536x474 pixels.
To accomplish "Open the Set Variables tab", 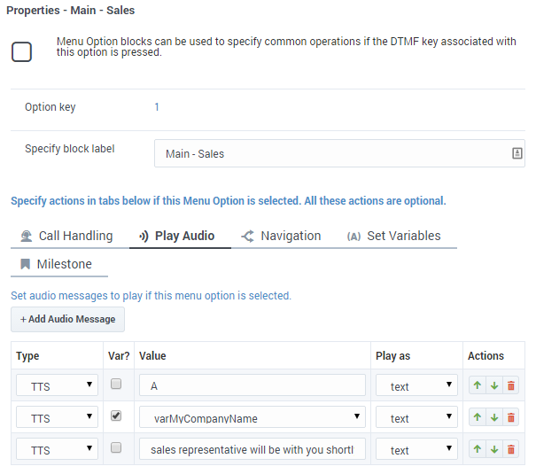I will tap(393, 236).
